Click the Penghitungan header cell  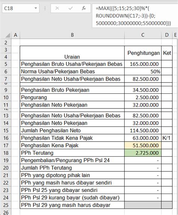pyautogui.click(x=143, y=53)
